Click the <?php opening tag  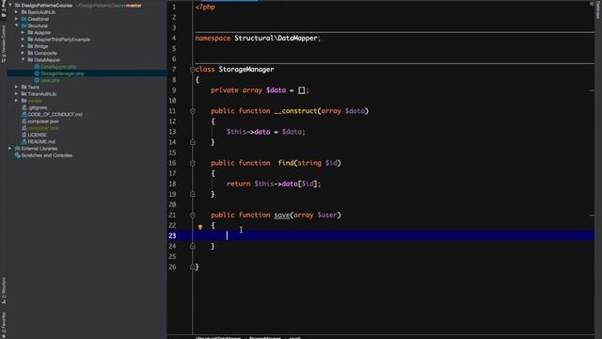click(x=205, y=7)
